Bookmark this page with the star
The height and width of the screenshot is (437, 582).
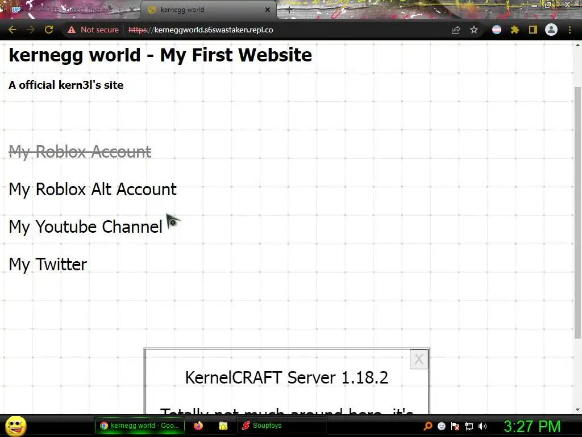(474, 30)
